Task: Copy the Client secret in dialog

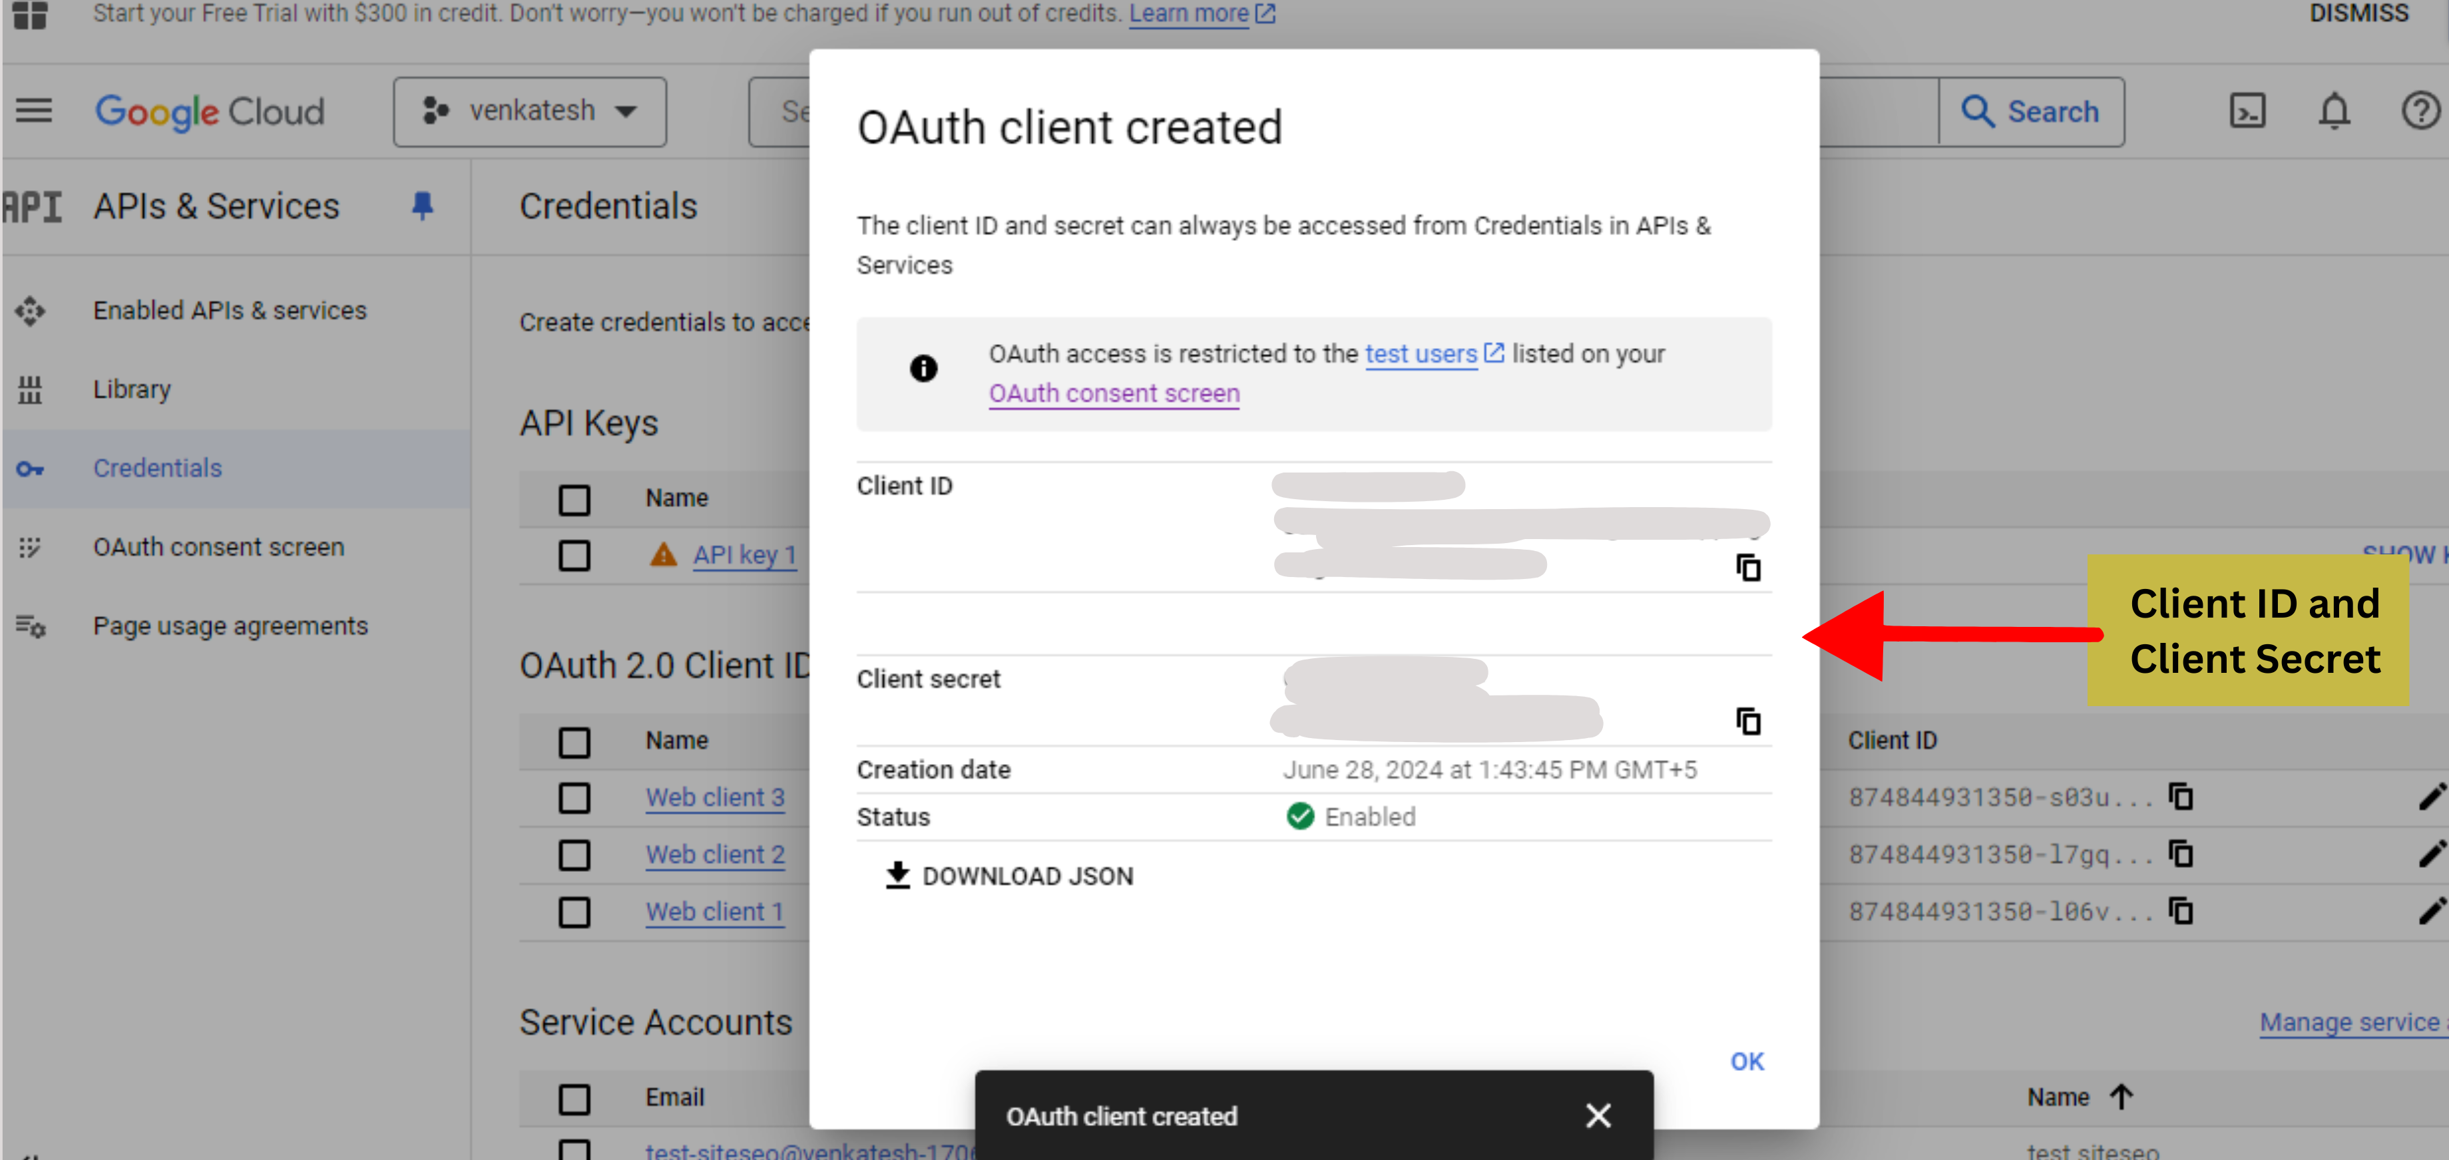Action: [1747, 721]
